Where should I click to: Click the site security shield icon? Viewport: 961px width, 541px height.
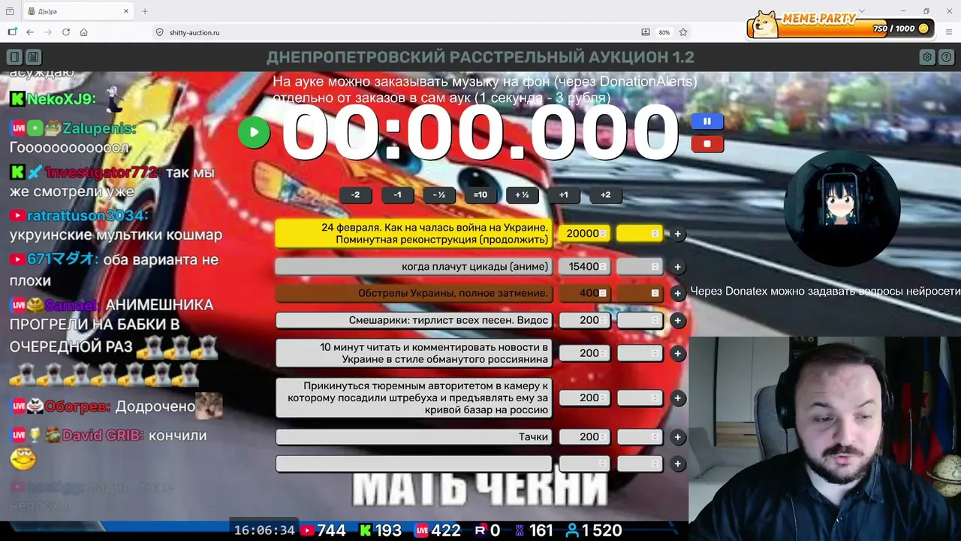(159, 32)
